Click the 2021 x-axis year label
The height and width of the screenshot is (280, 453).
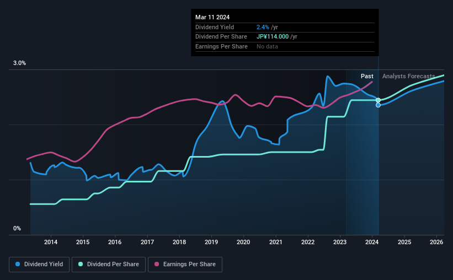click(x=276, y=242)
